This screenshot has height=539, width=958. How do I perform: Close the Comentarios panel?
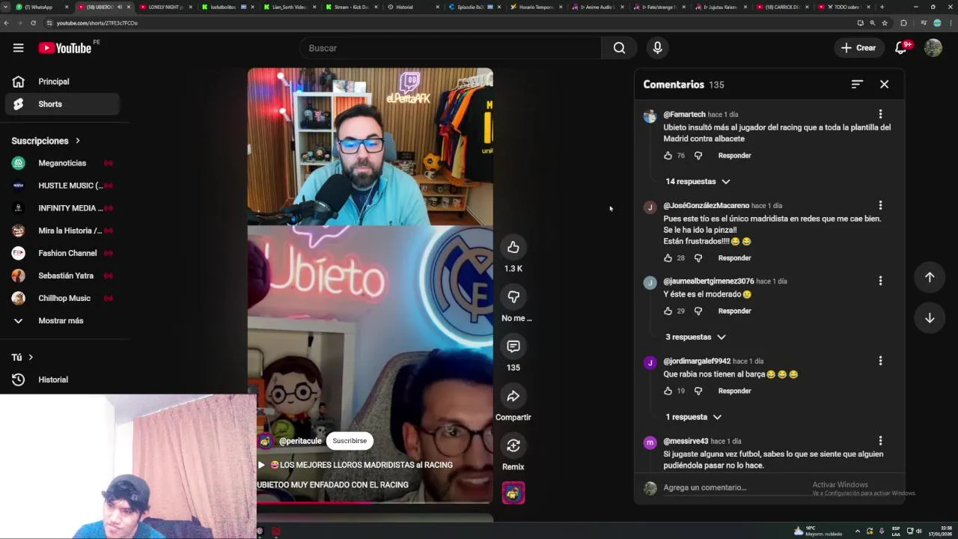[x=884, y=85]
